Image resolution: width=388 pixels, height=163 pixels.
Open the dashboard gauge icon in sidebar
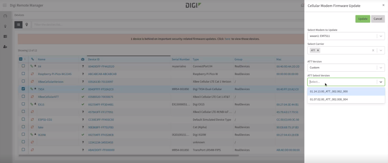pos(5,16)
